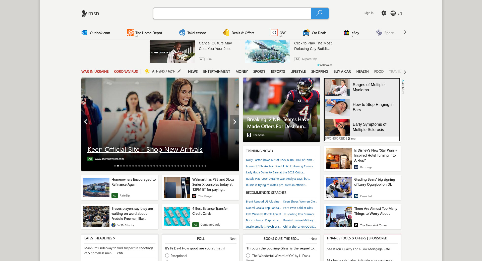Click the Sign in link

coord(369,13)
